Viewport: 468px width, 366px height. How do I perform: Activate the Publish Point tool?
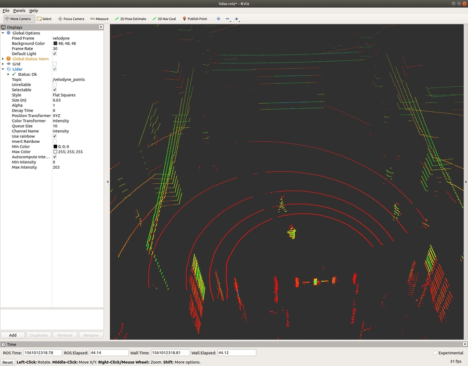pos(194,19)
